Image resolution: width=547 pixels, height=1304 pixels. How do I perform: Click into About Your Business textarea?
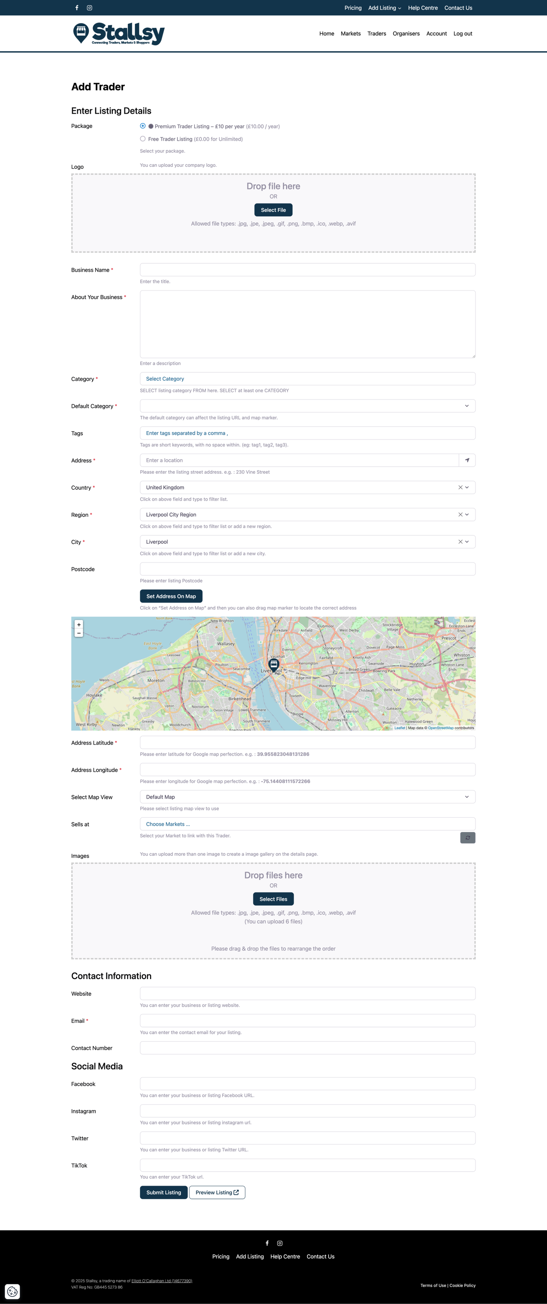[307, 324]
